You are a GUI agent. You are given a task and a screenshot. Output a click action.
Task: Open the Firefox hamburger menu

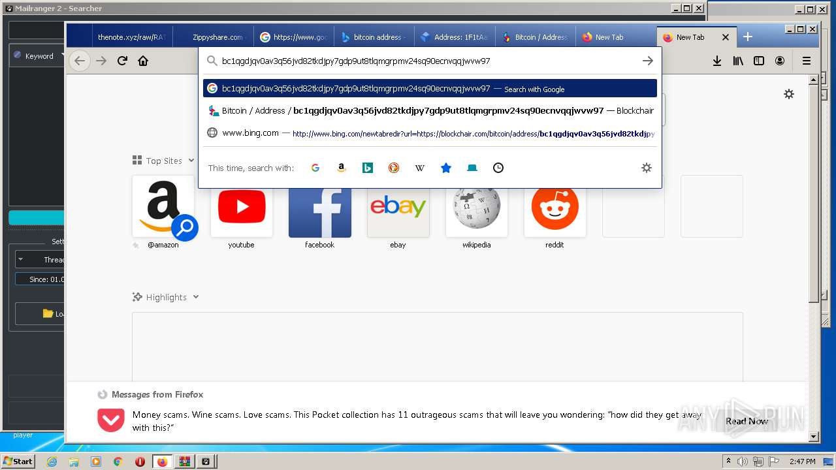(807, 61)
